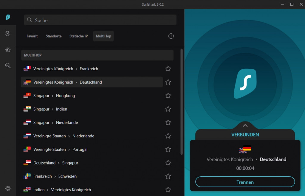Open the search magnifier icon in sidebar
The width and height of the screenshot is (305, 196).
click(8, 65)
